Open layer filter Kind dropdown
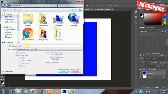This screenshot has height=94, width=168. click(145, 63)
